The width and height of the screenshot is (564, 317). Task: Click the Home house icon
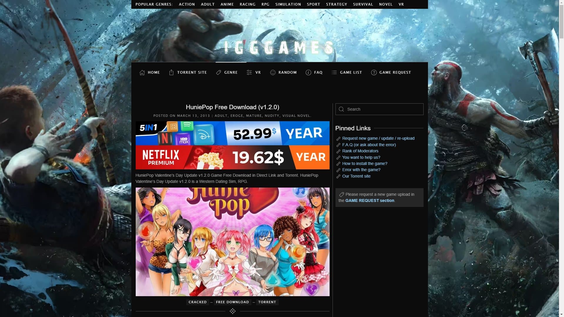pos(142,72)
